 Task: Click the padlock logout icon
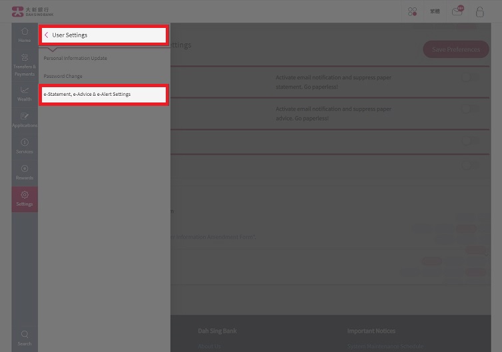pyautogui.click(x=479, y=12)
